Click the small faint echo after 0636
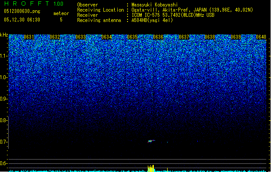Screen dimensions: 271x172 167,142
